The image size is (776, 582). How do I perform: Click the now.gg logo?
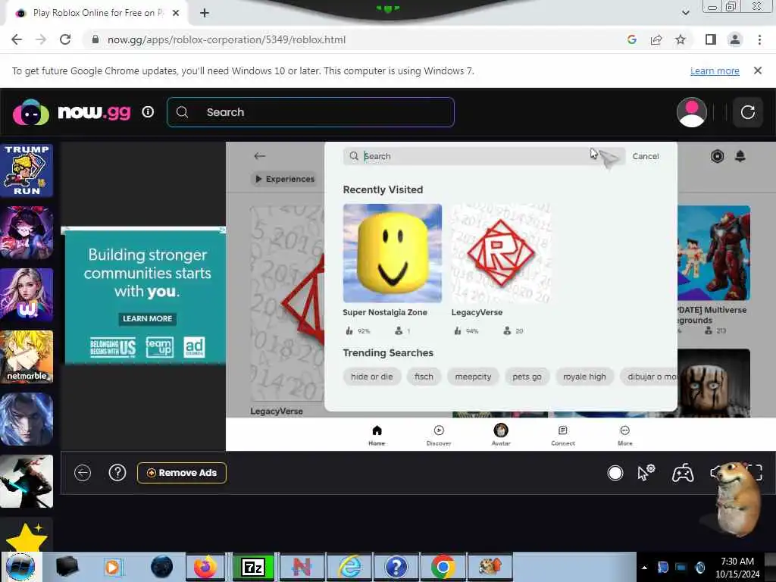(72, 112)
